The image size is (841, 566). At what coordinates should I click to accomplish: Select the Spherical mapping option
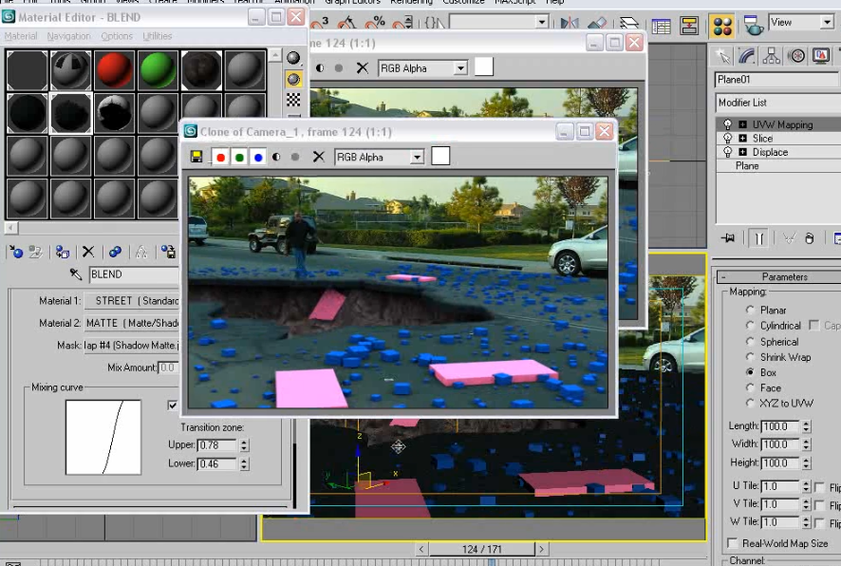750,341
